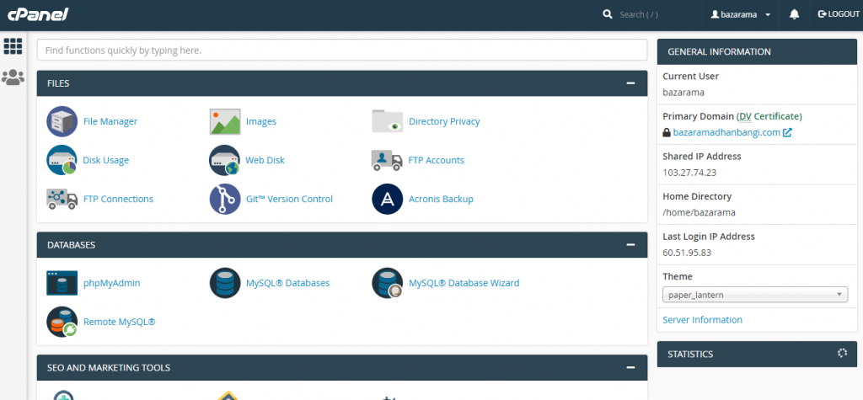Click the FILES section header

point(342,83)
